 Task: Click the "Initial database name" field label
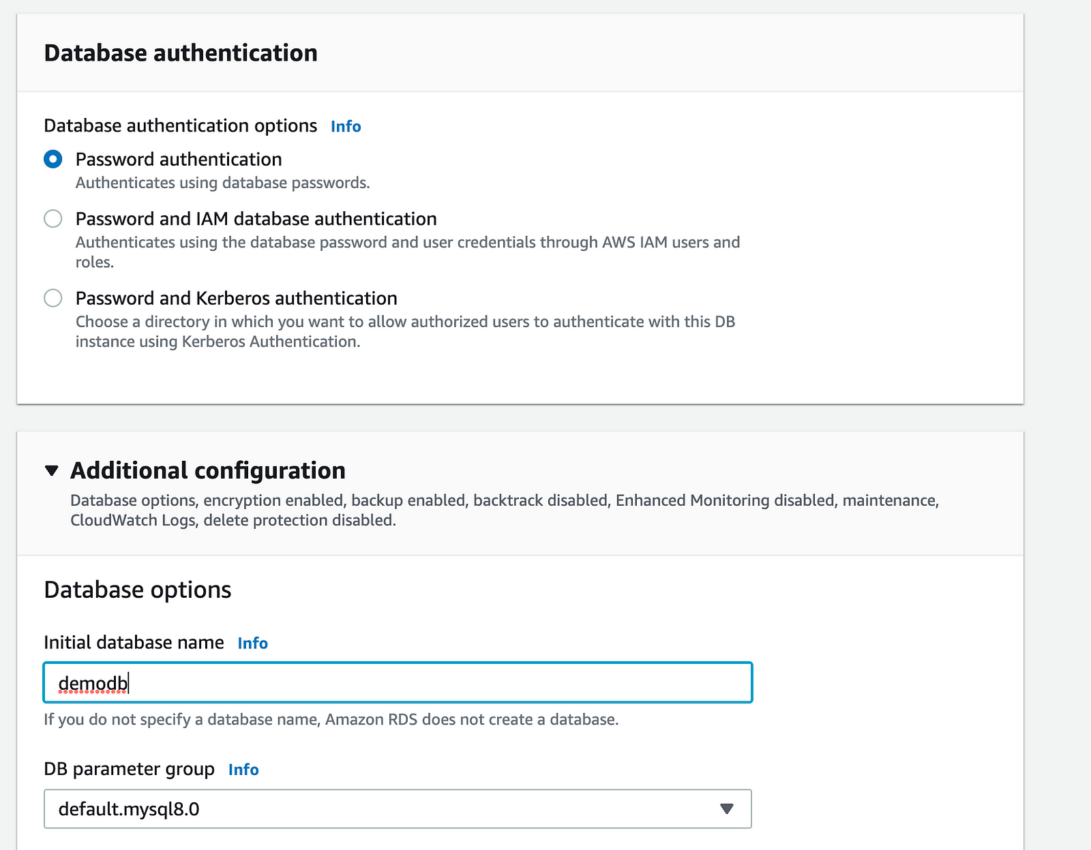point(134,643)
